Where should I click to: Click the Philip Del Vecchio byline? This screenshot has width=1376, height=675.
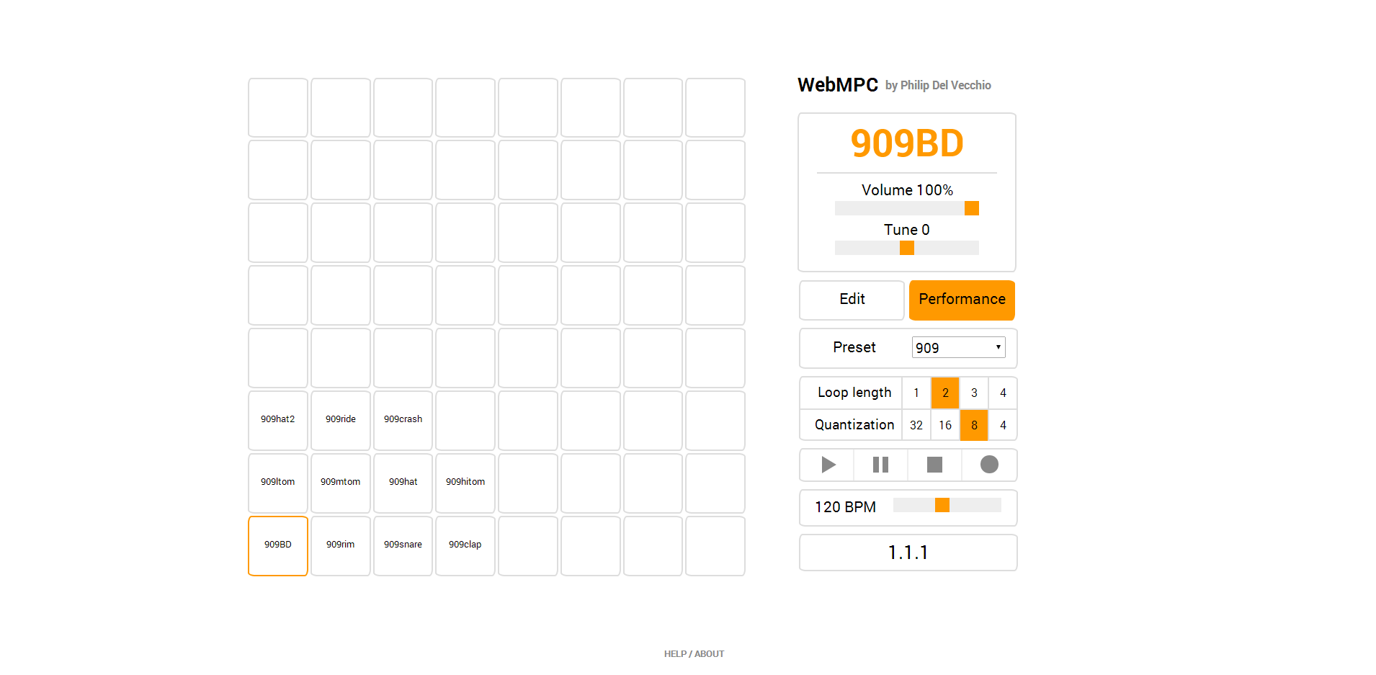pos(938,85)
